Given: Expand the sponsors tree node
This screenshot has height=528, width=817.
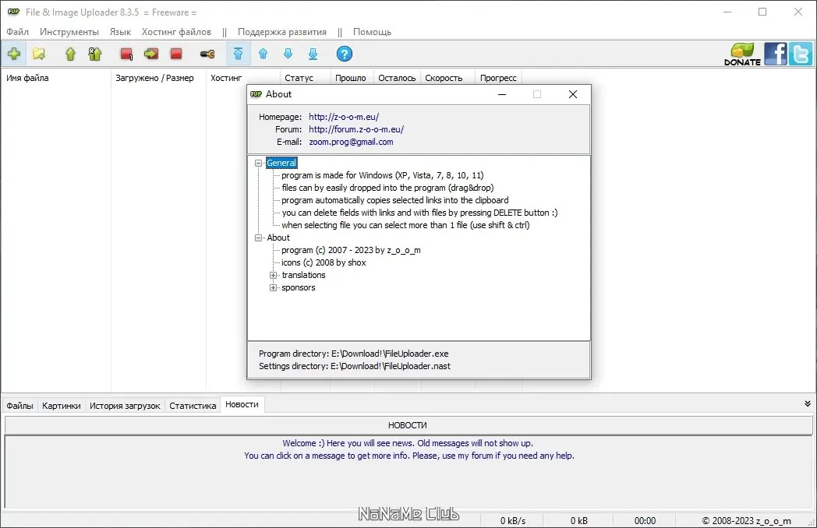Looking at the screenshot, I should 273,287.
